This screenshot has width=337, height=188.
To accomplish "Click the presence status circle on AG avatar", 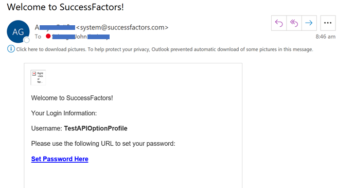I will 27,40.
